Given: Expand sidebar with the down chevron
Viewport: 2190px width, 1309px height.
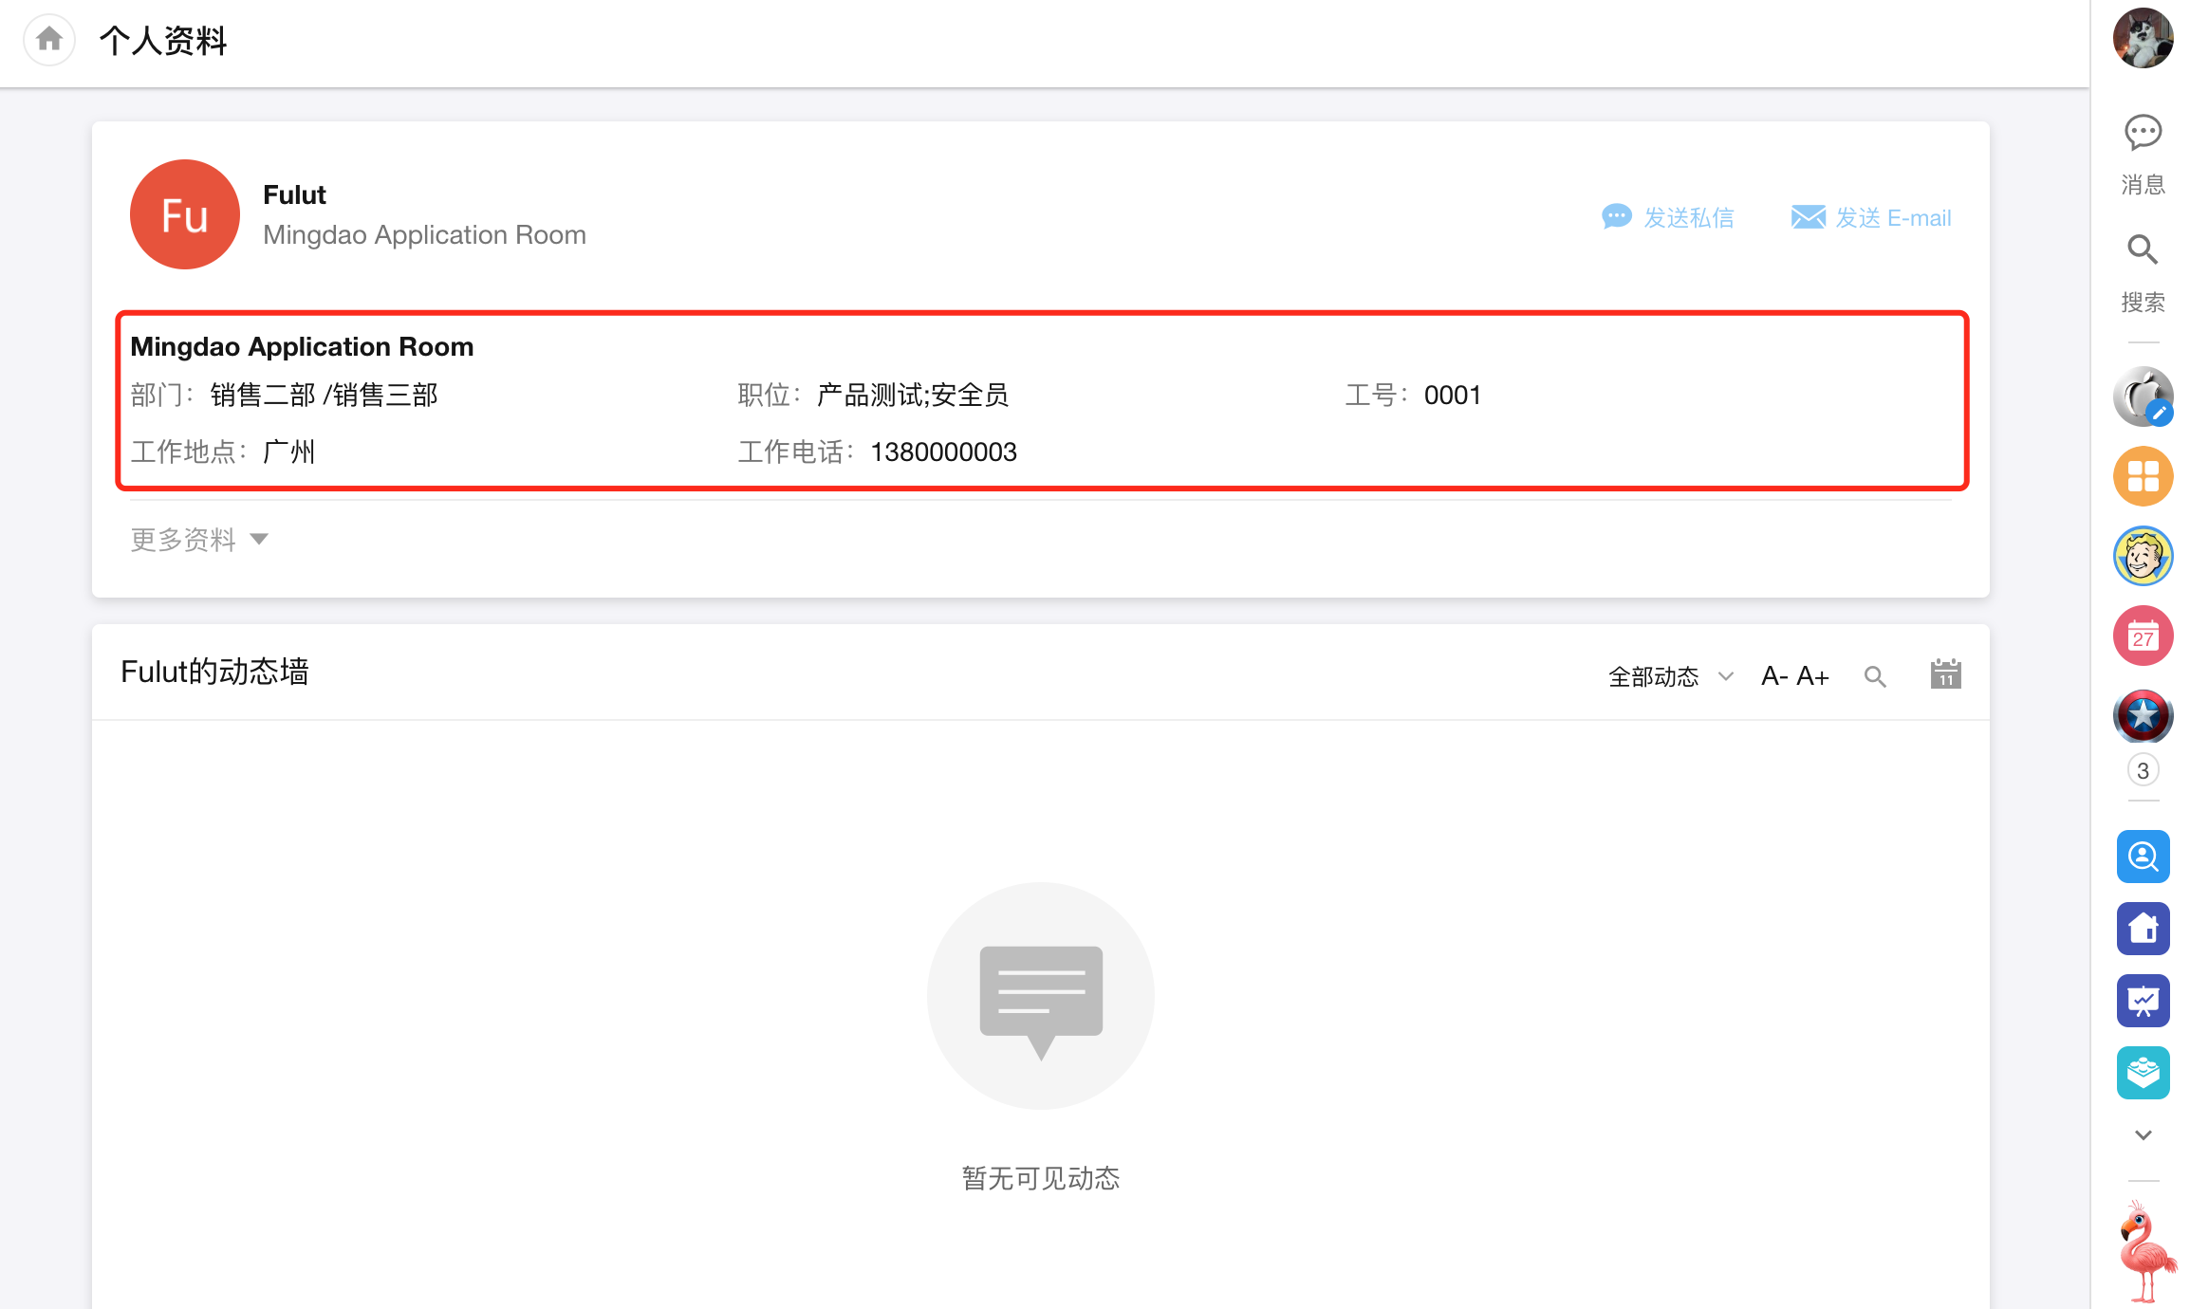Looking at the screenshot, I should [x=2143, y=1134].
